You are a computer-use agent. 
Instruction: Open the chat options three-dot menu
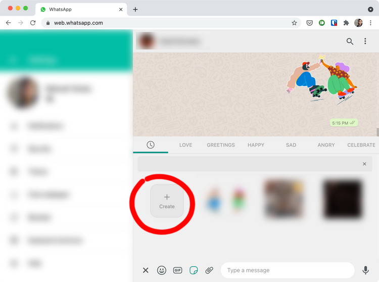coord(365,41)
